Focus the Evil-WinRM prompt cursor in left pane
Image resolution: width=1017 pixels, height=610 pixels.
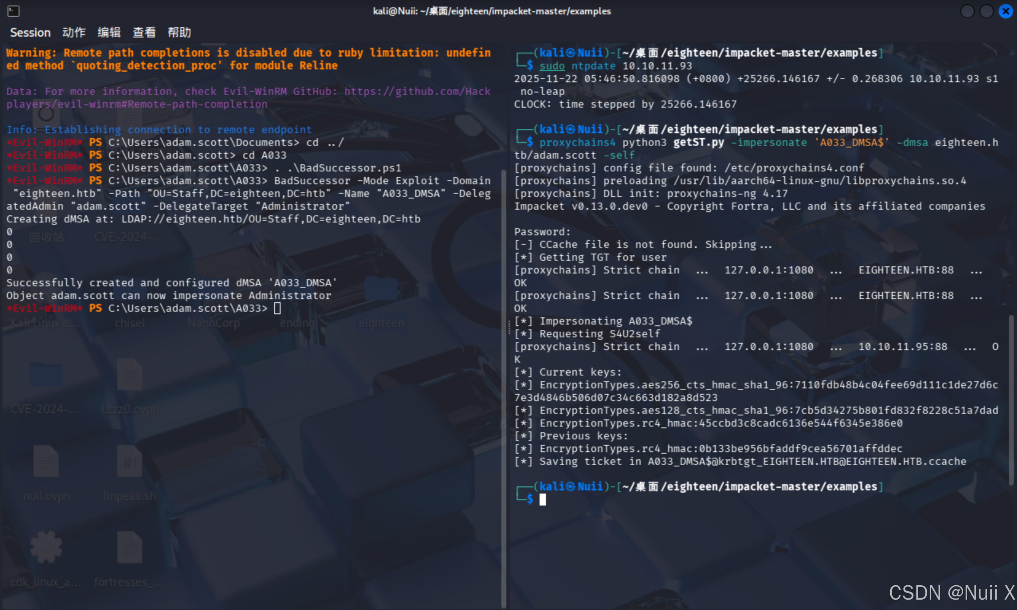277,308
